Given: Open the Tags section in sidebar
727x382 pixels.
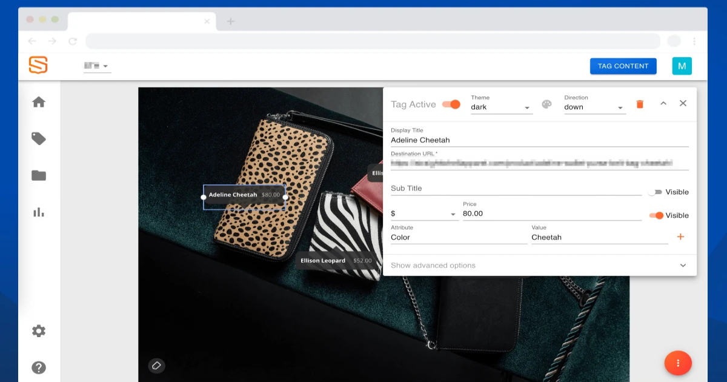Looking at the screenshot, I should (39, 139).
